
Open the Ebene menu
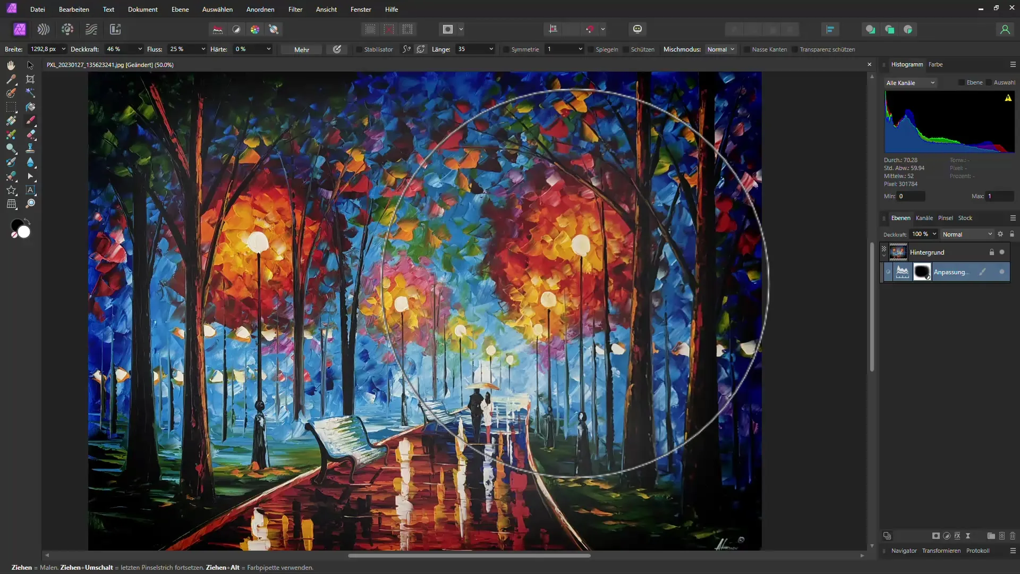click(180, 10)
